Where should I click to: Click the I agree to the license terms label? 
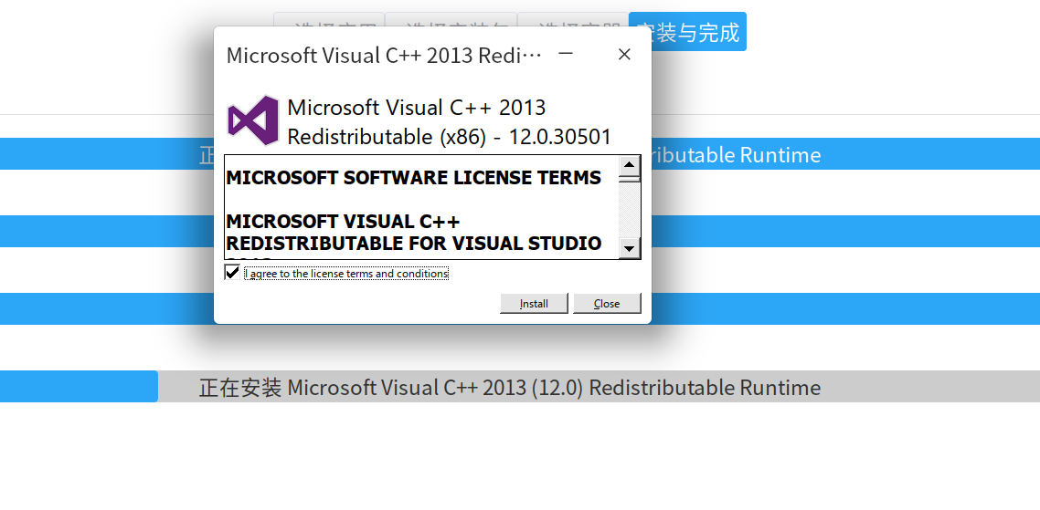click(347, 273)
